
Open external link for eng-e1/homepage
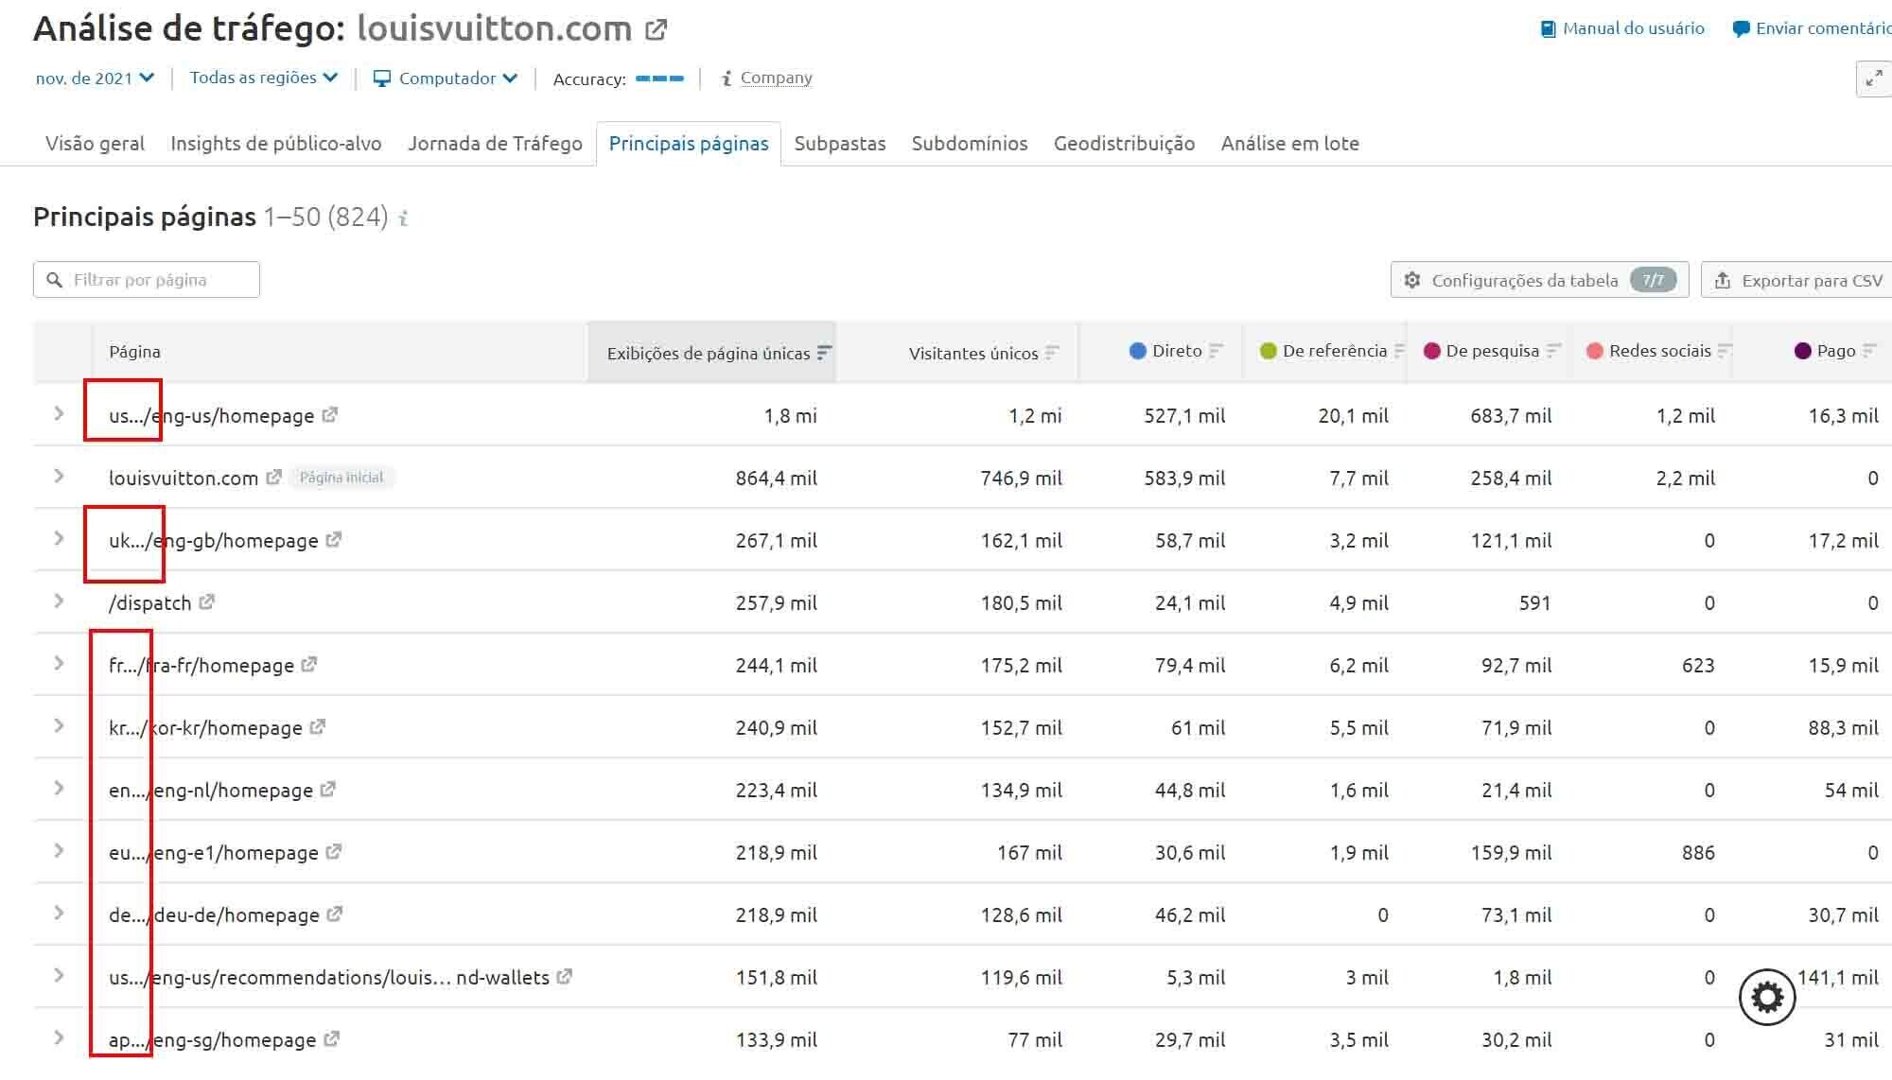333,852
